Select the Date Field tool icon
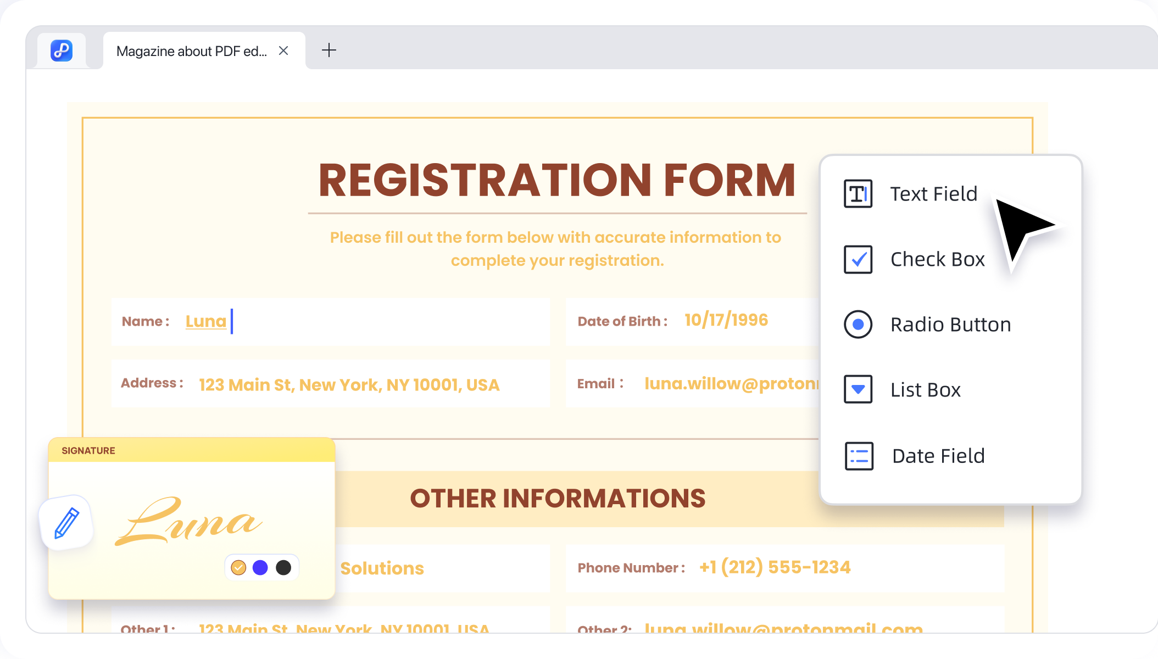Viewport: 1158px width, 659px height. tap(858, 456)
